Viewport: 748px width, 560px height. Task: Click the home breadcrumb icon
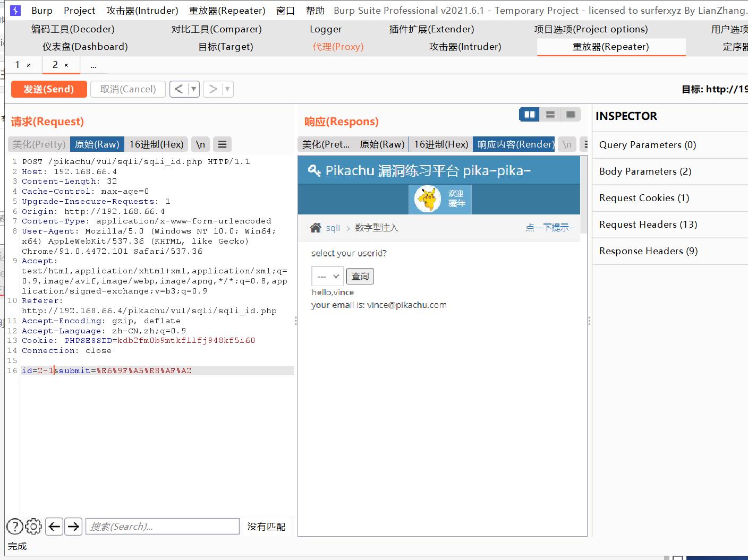pyautogui.click(x=316, y=228)
